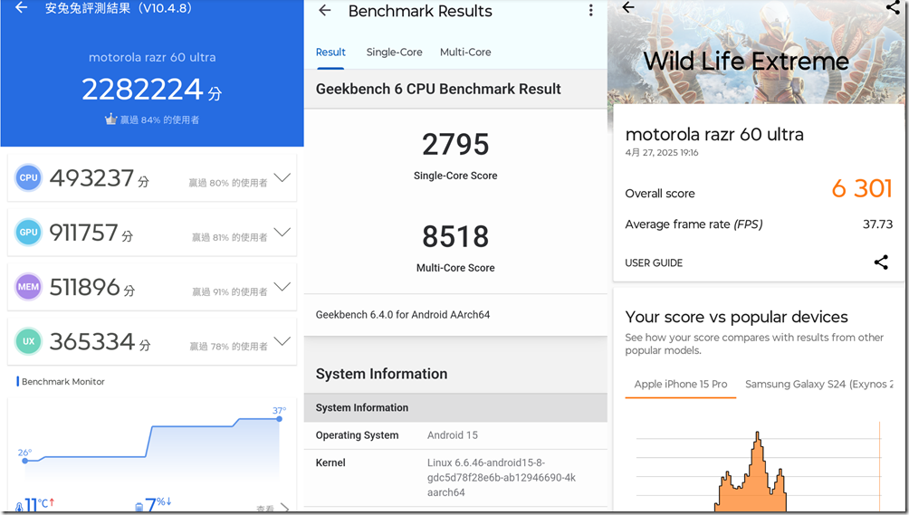Click the motorola razr 60 ultra title in 3DMark
The image size is (909, 515).
[714, 134]
